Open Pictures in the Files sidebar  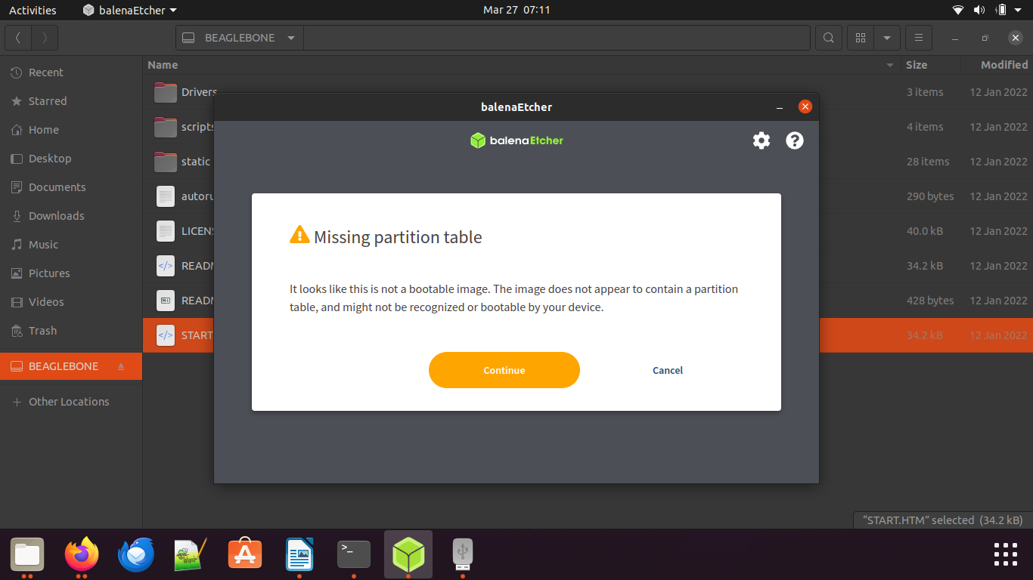click(71, 273)
